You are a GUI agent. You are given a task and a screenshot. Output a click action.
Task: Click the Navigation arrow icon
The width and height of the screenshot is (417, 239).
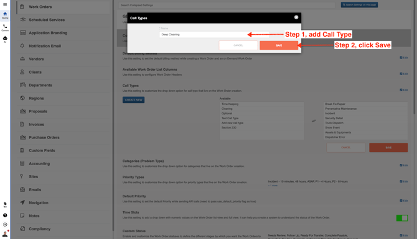click(22, 202)
